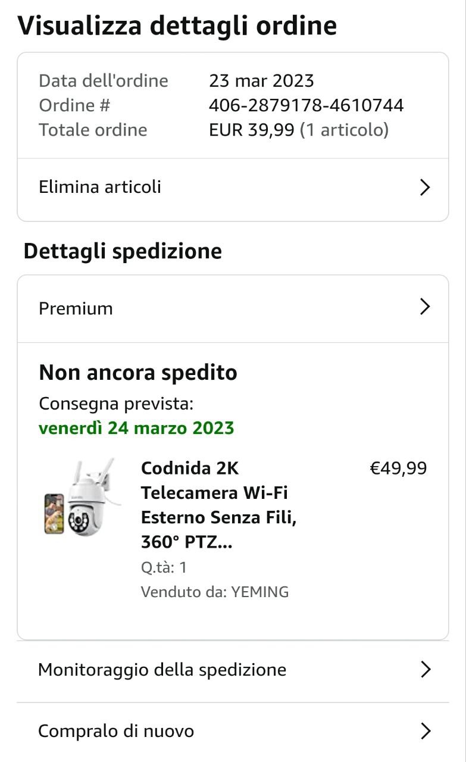Click the €49,99 item price
The width and height of the screenshot is (466, 762).
pyautogui.click(x=398, y=469)
